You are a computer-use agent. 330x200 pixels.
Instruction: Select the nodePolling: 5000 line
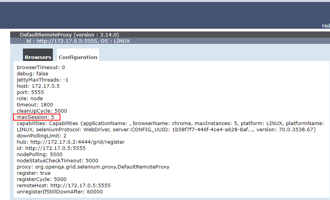(x=40, y=154)
